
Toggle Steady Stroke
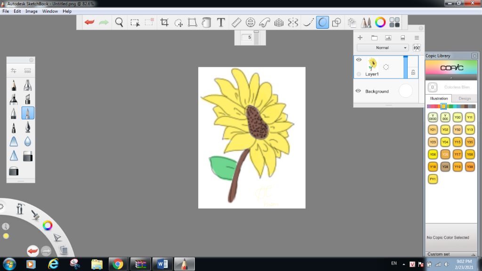click(x=308, y=23)
